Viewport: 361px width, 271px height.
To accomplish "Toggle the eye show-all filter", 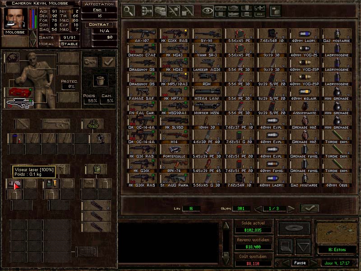I will pyautogui.click(x=208, y=11).
